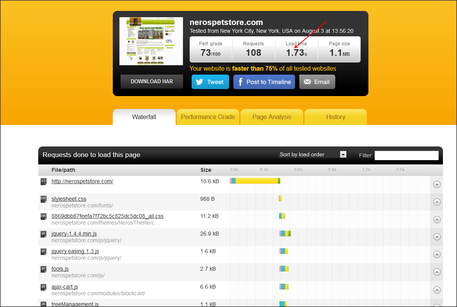Click the 988 B size cell

tap(207, 199)
